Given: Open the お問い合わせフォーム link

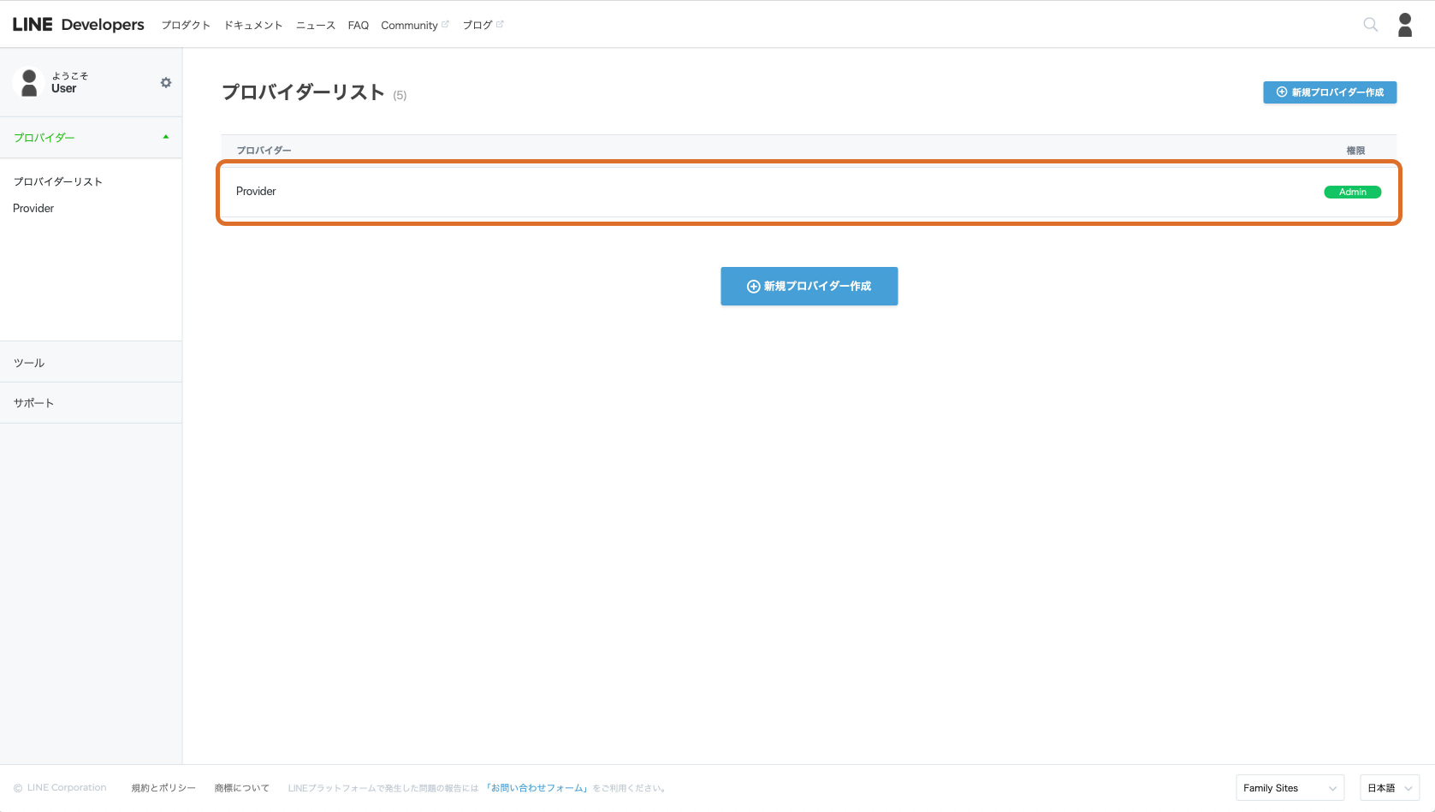Looking at the screenshot, I should click(x=537, y=788).
